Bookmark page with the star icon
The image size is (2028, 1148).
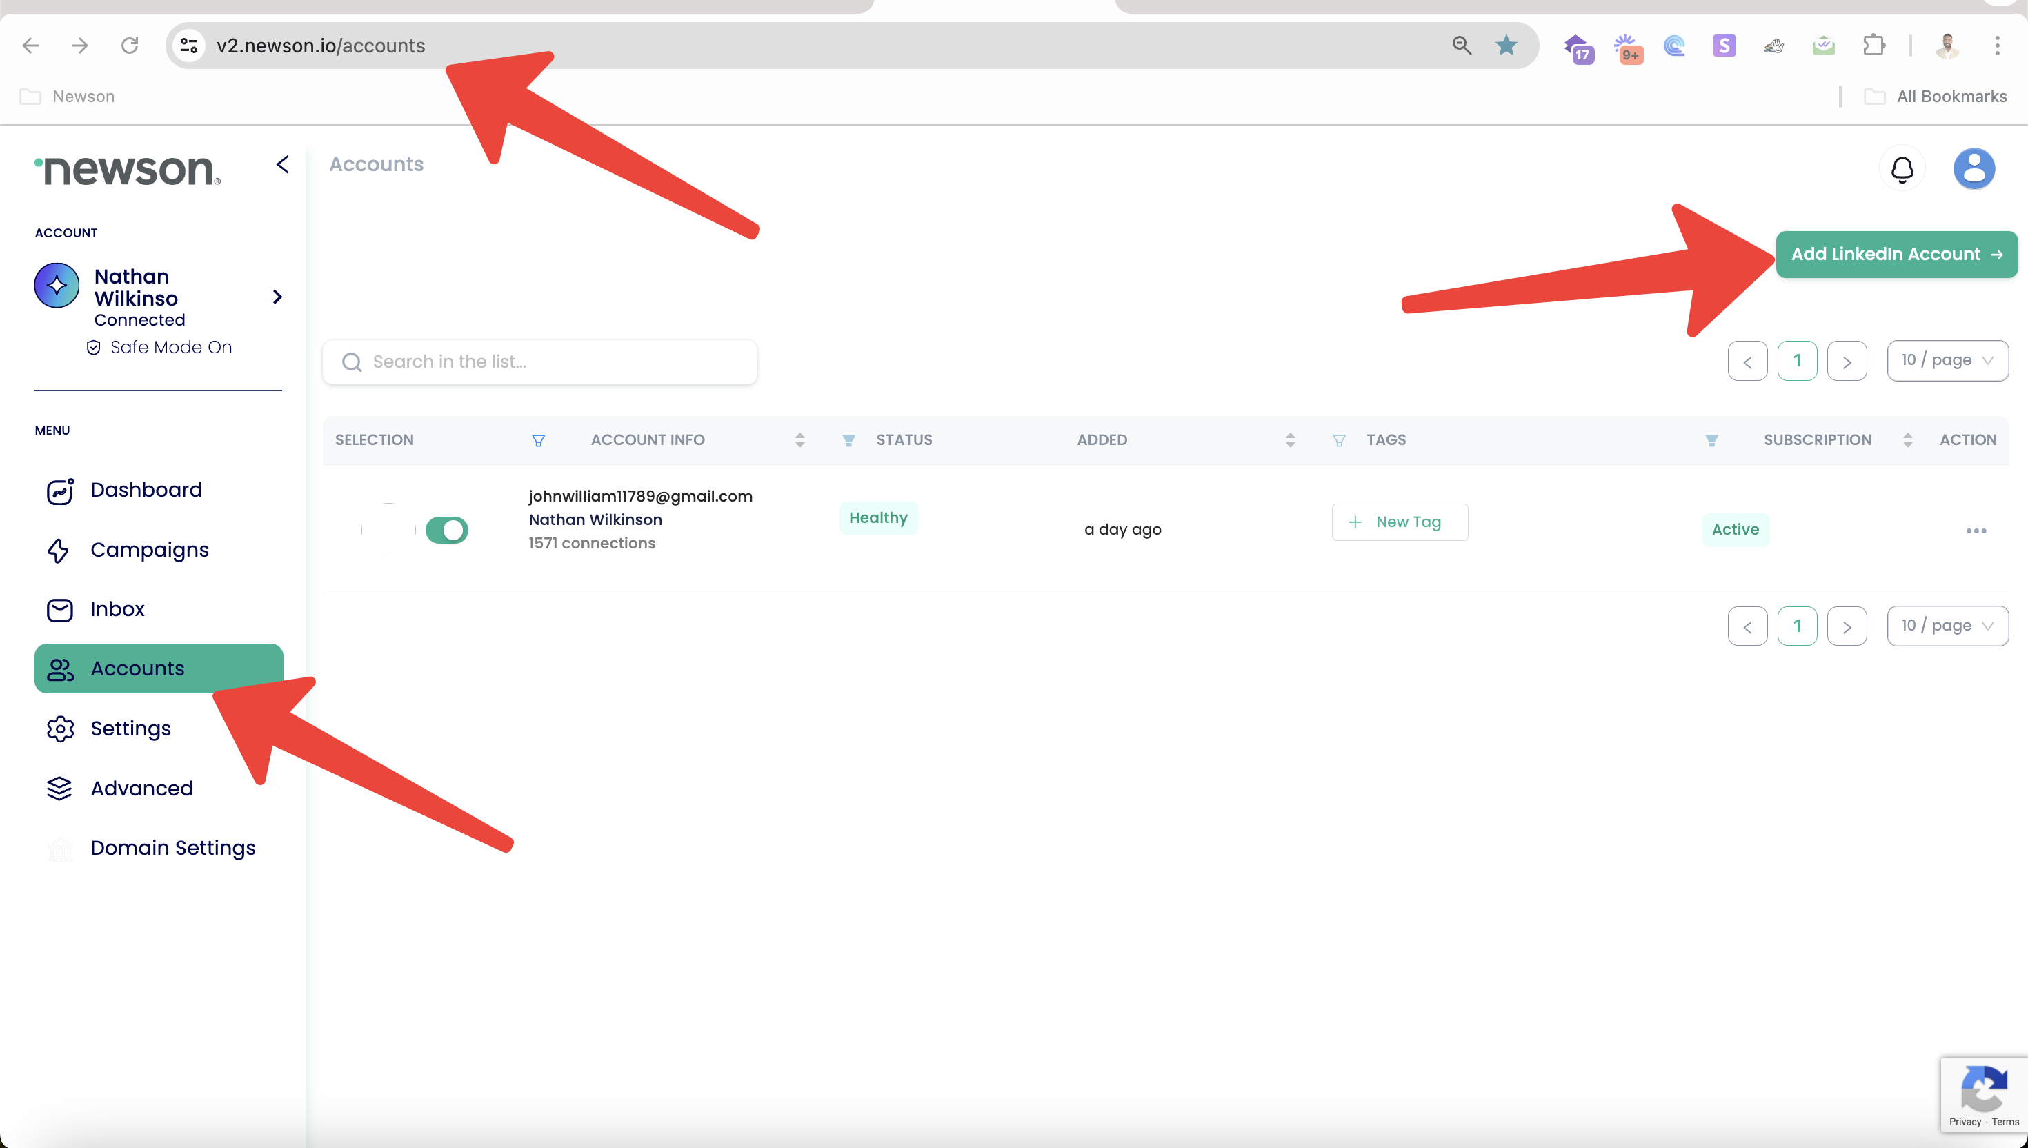click(1505, 46)
